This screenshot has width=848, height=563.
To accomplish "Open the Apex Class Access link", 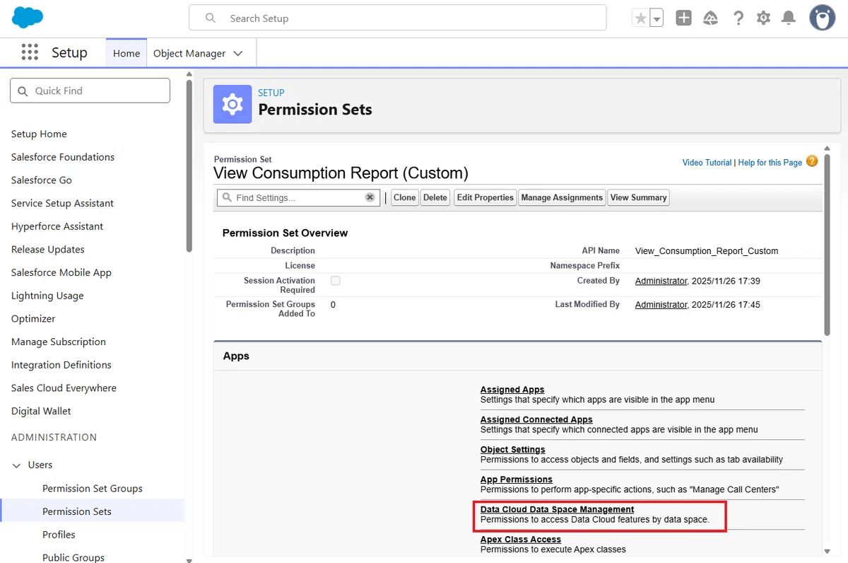I will [521, 539].
